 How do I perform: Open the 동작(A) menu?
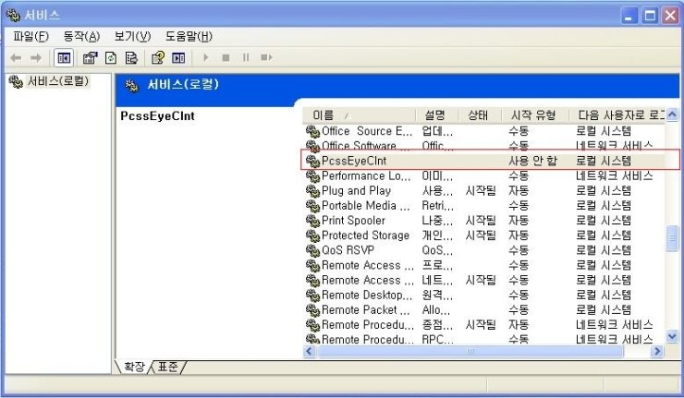tap(81, 36)
